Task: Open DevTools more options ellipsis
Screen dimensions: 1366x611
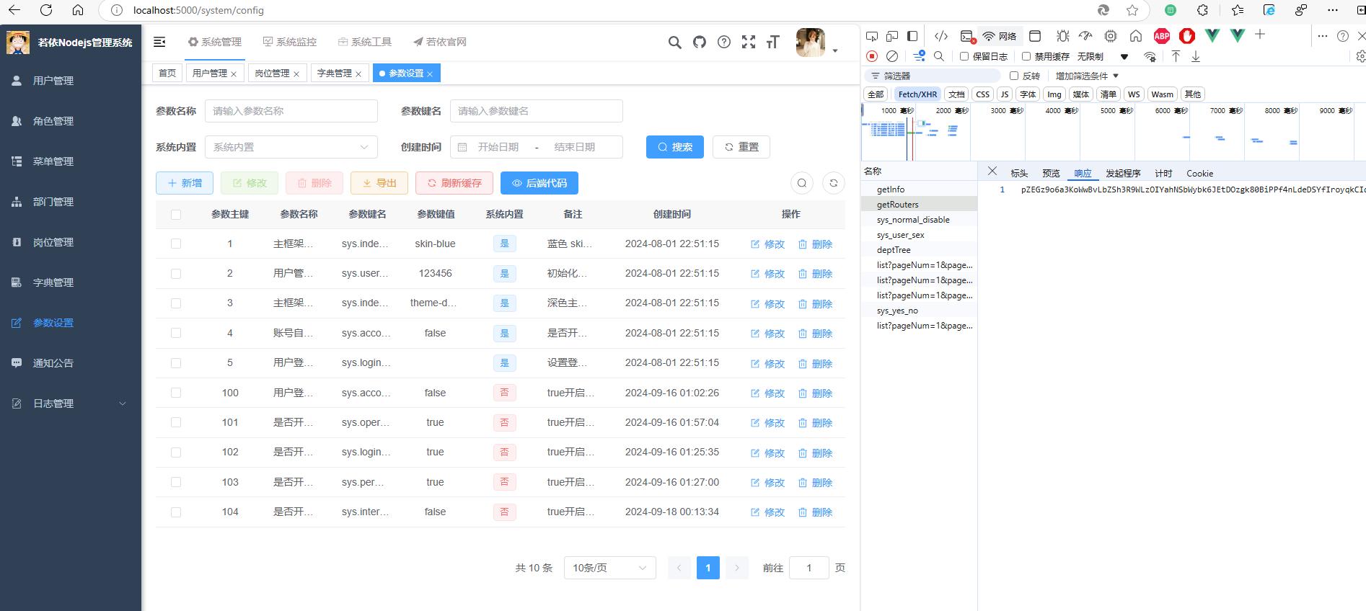Action: 1322,36
